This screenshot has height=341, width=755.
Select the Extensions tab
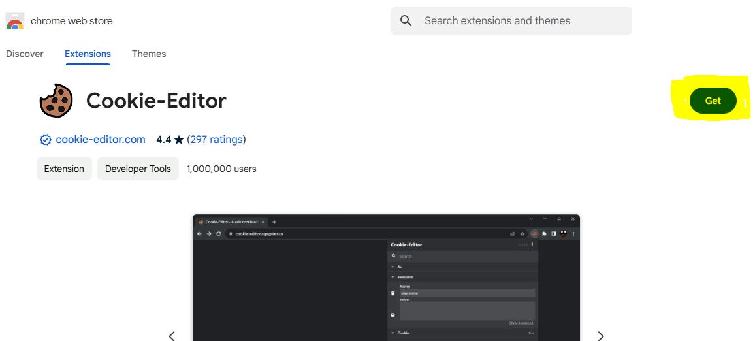(88, 54)
